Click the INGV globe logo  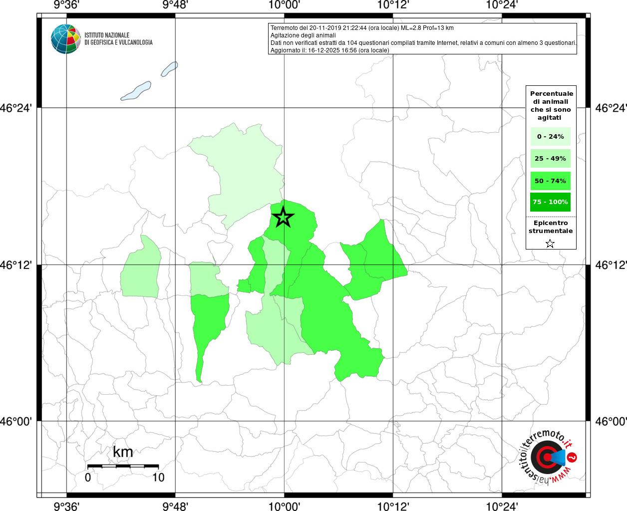coord(66,39)
